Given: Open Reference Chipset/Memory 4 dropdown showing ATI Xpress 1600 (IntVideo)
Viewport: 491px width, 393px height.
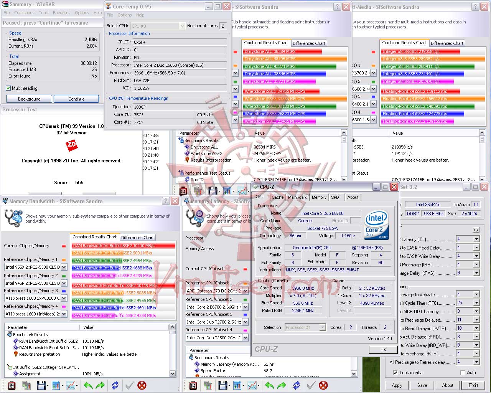Looking at the screenshot, I should [x=64, y=314].
